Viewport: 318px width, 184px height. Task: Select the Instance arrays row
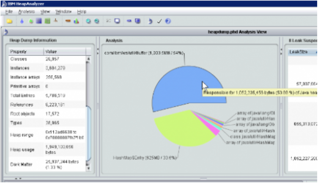pos(47,77)
